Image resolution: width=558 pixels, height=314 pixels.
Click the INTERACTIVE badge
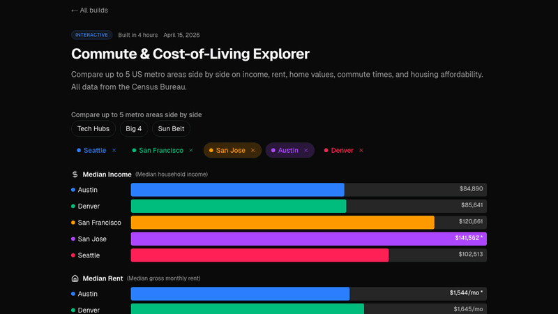point(92,35)
